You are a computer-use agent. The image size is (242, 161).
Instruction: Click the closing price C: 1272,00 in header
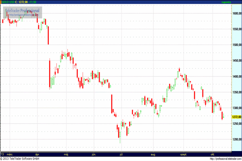pos(23,2)
